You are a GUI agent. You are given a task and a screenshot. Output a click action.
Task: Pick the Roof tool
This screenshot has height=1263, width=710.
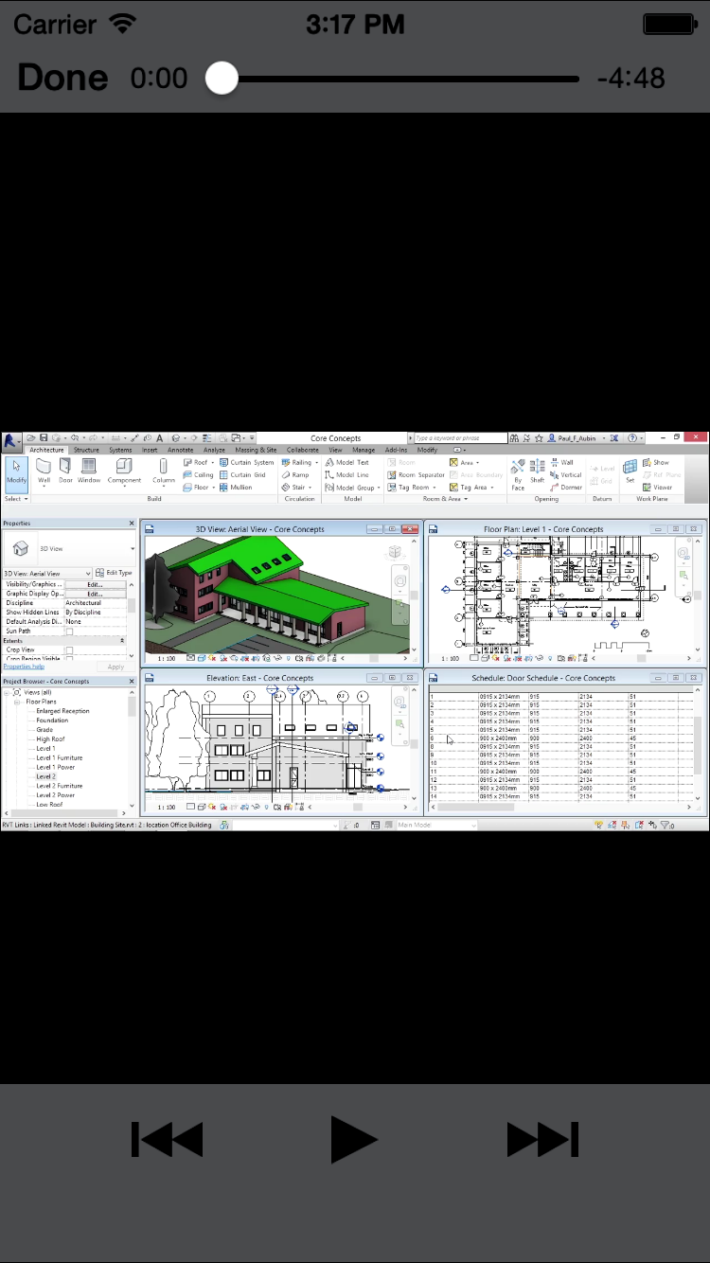tap(198, 463)
